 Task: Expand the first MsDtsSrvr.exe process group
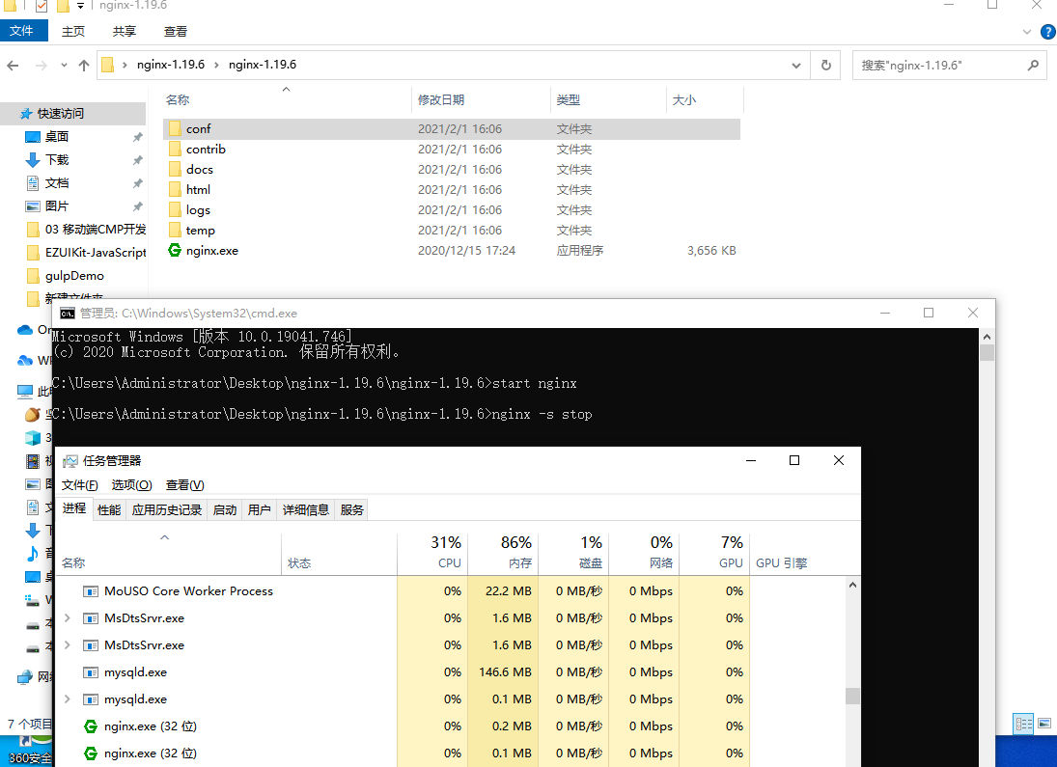point(68,618)
